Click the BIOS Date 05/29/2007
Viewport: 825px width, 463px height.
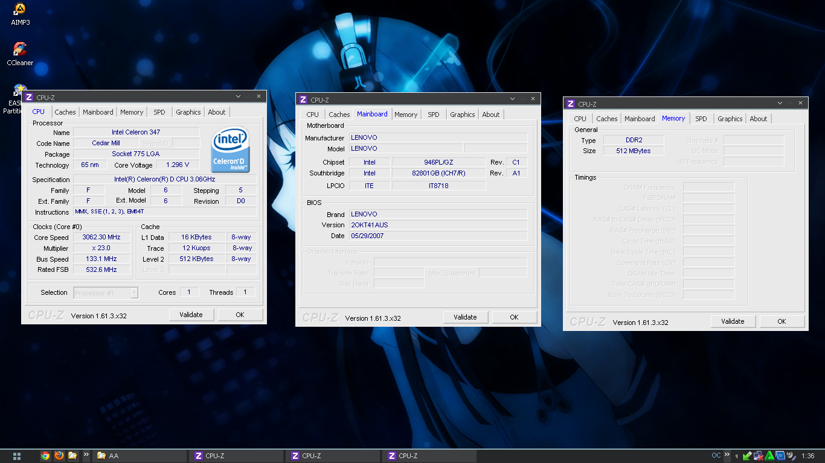pyautogui.click(x=438, y=236)
